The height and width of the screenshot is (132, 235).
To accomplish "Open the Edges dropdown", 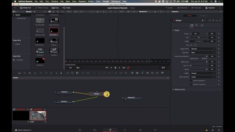I will click(203, 73).
